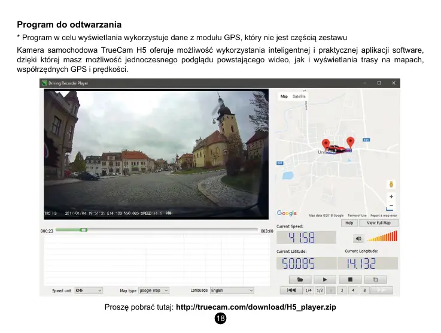Open a video file with folder icon
441x333 pixels.
[300, 280]
